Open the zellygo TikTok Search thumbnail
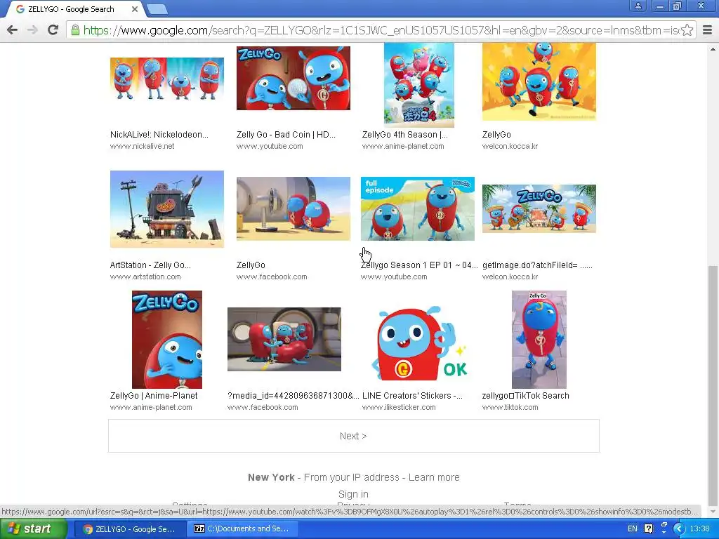719x539 pixels. pyautogui.click(x=539, y=340)
